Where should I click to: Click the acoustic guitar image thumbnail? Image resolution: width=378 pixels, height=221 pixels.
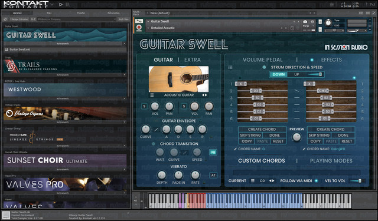pos(178,79)
